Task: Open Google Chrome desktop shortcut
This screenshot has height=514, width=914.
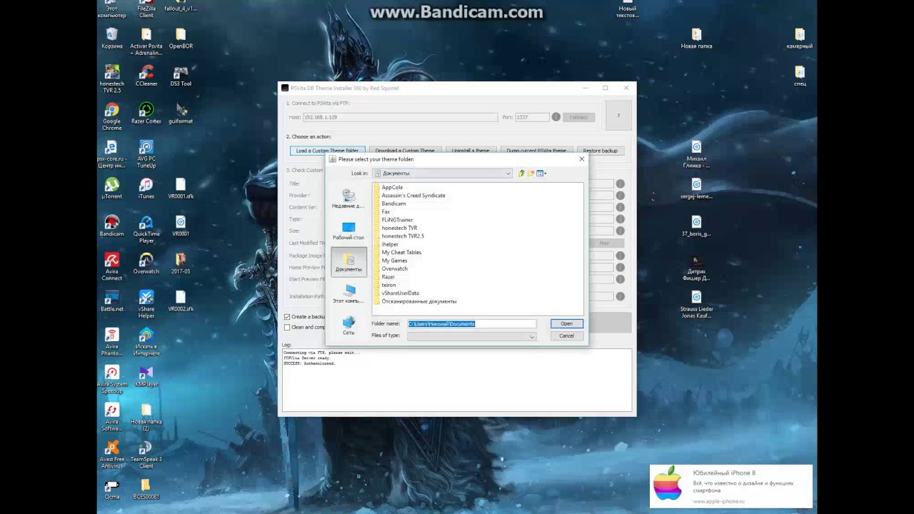Action: [112, 117]
